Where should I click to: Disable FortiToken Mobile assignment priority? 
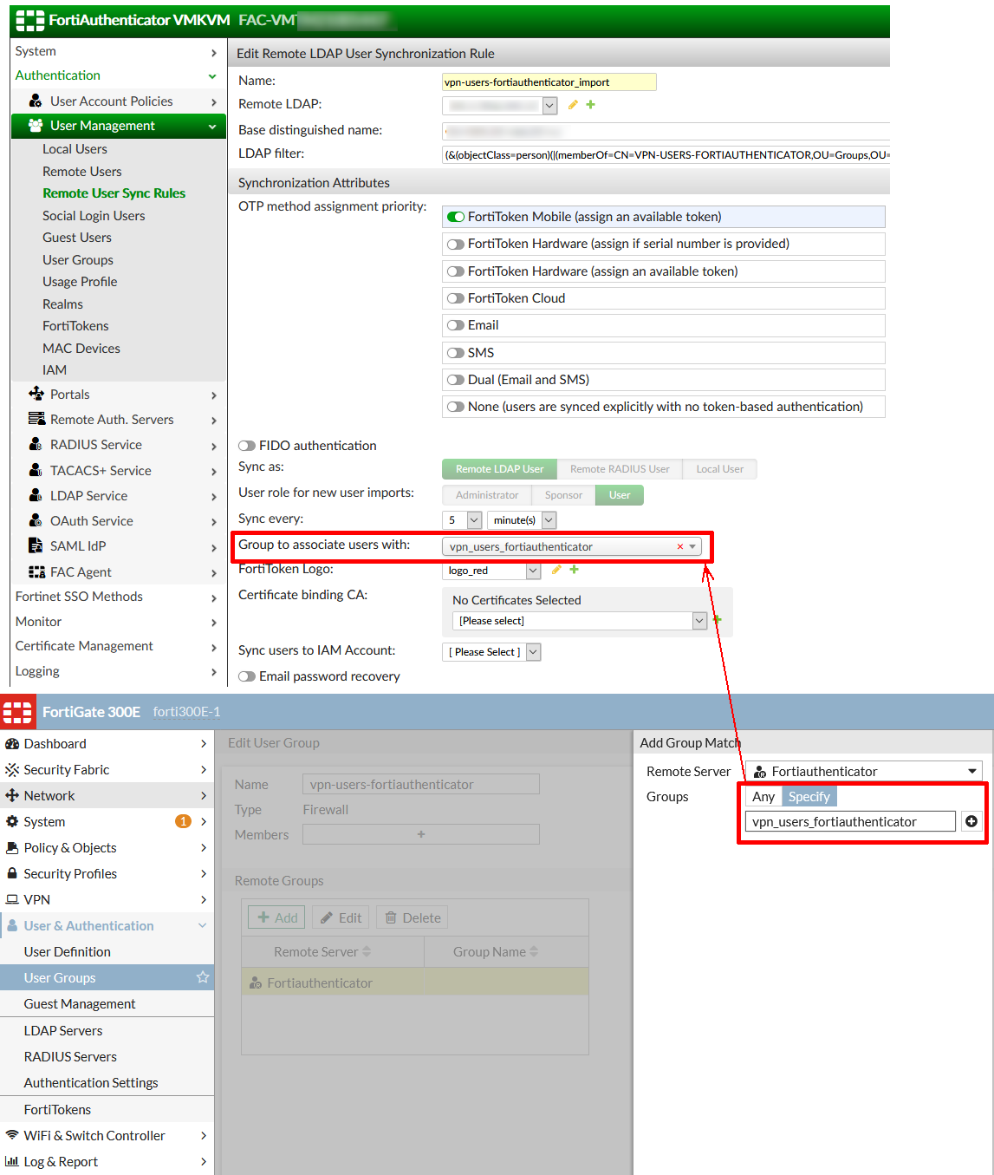[456, 217]
